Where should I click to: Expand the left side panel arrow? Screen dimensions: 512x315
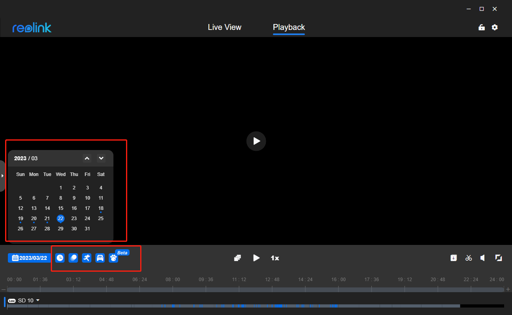[2, 176]
